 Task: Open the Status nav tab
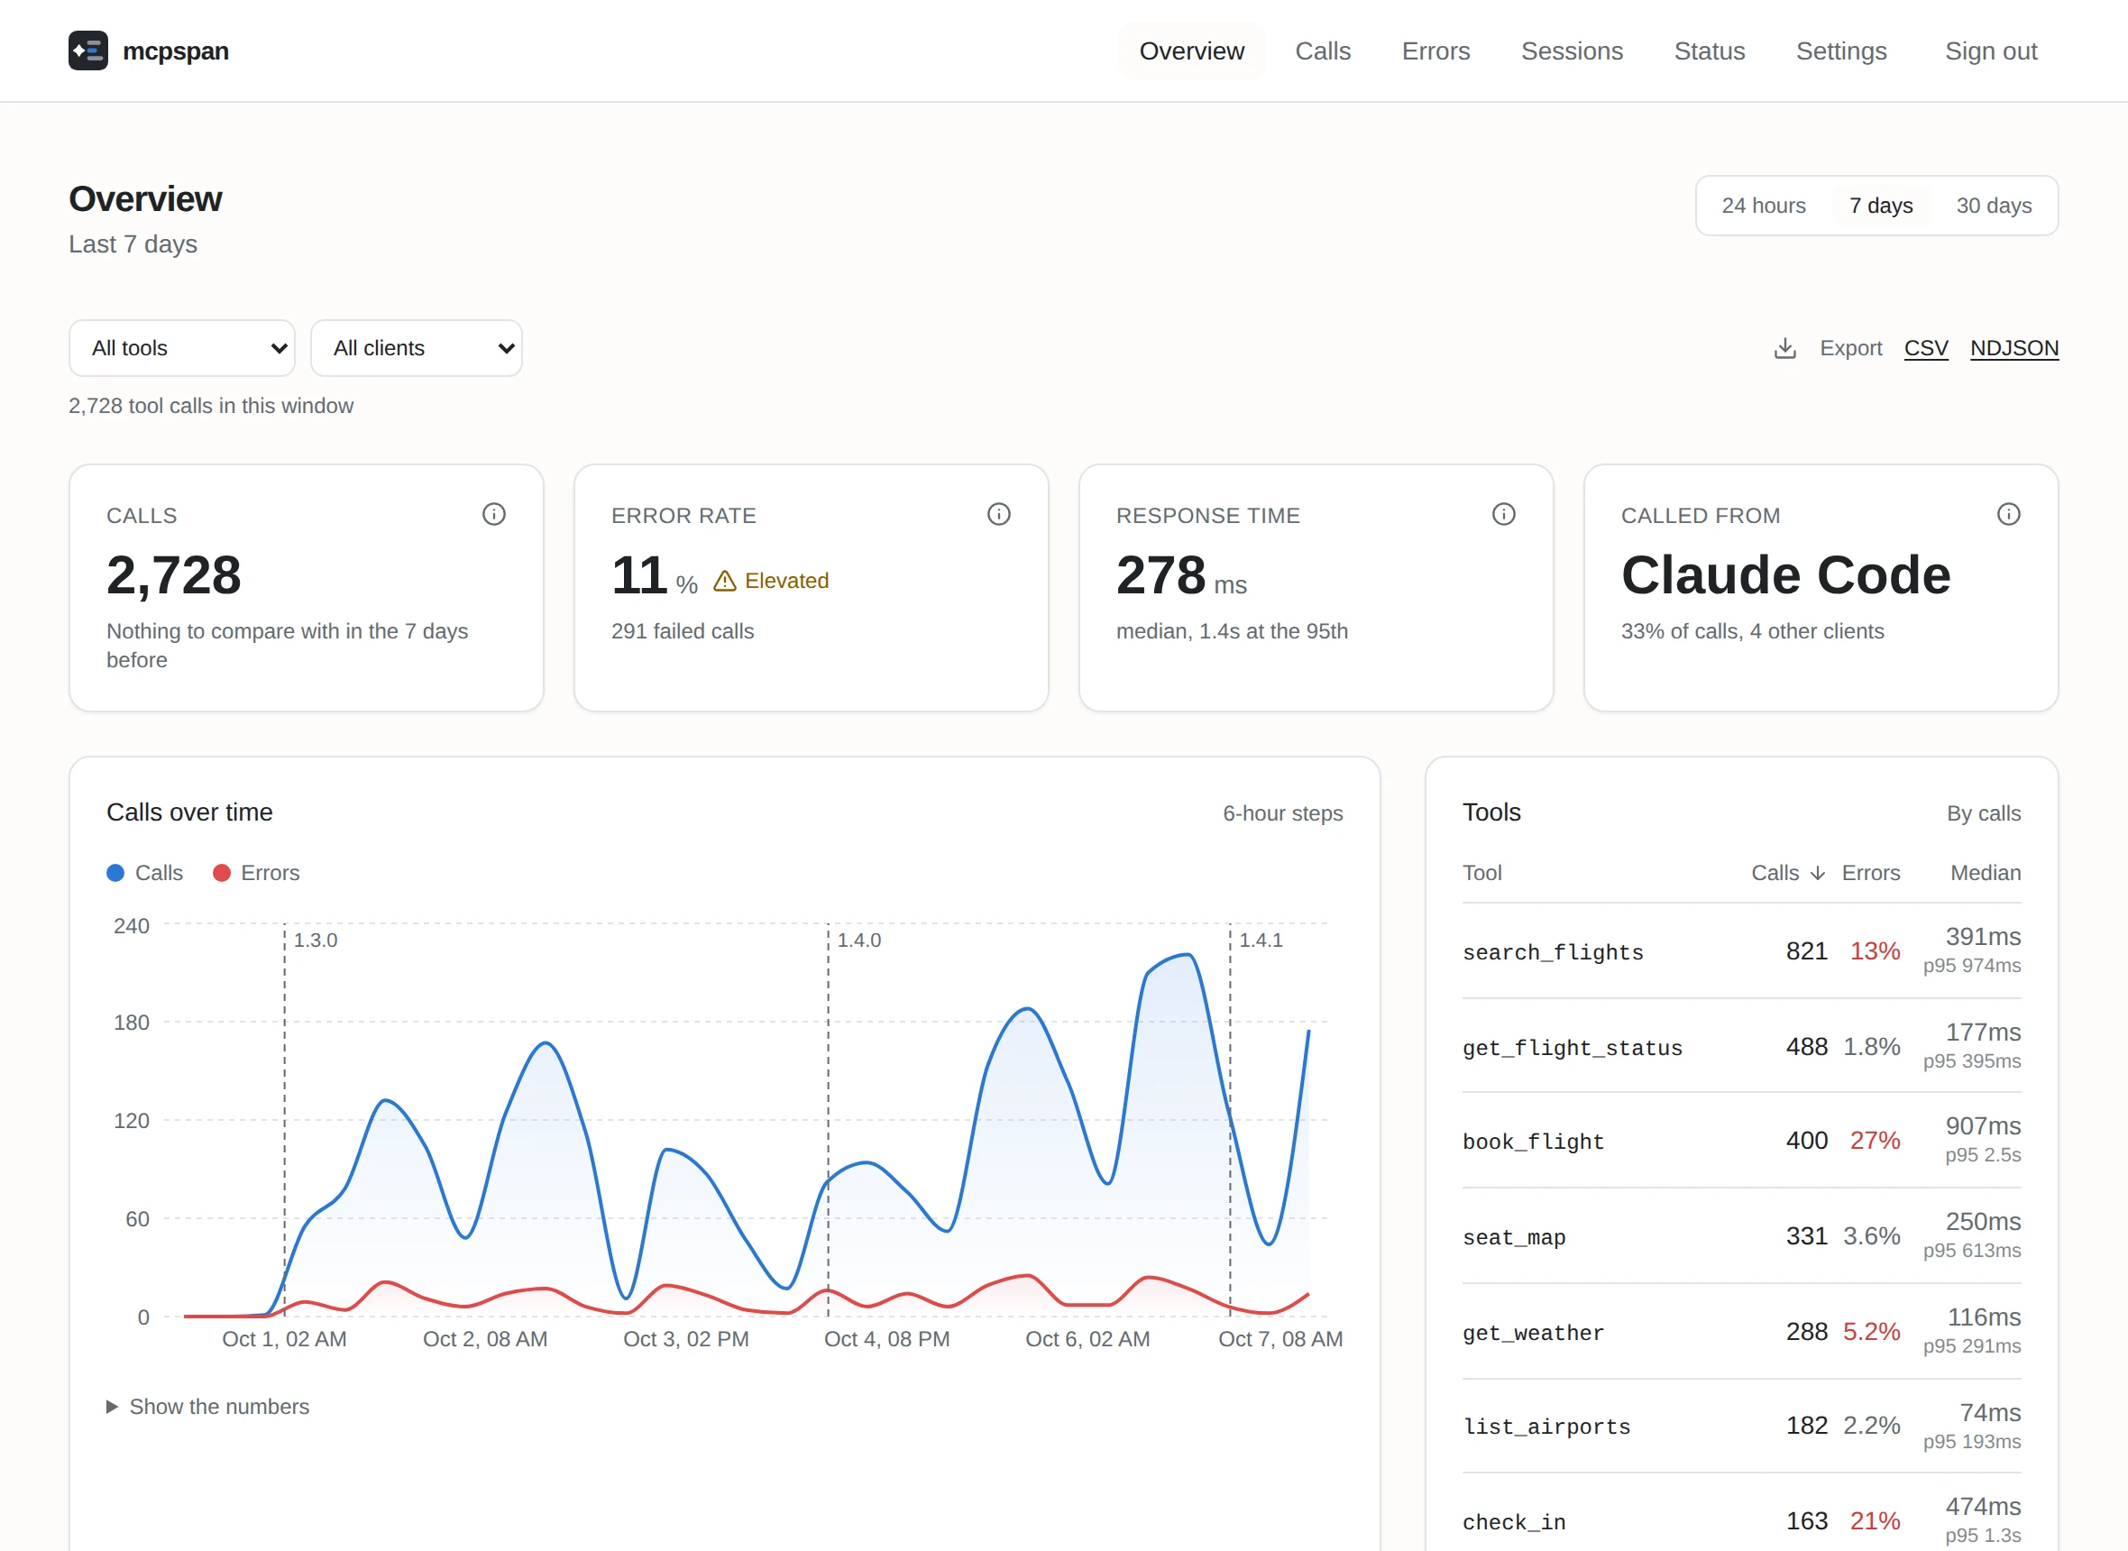[1710, 50]
